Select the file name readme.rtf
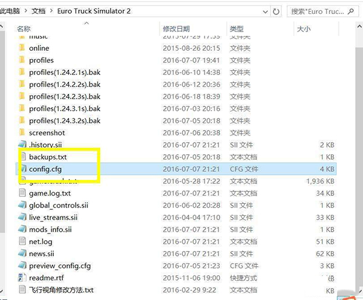This screenshot has width=363, height=300. pos(47,278)
